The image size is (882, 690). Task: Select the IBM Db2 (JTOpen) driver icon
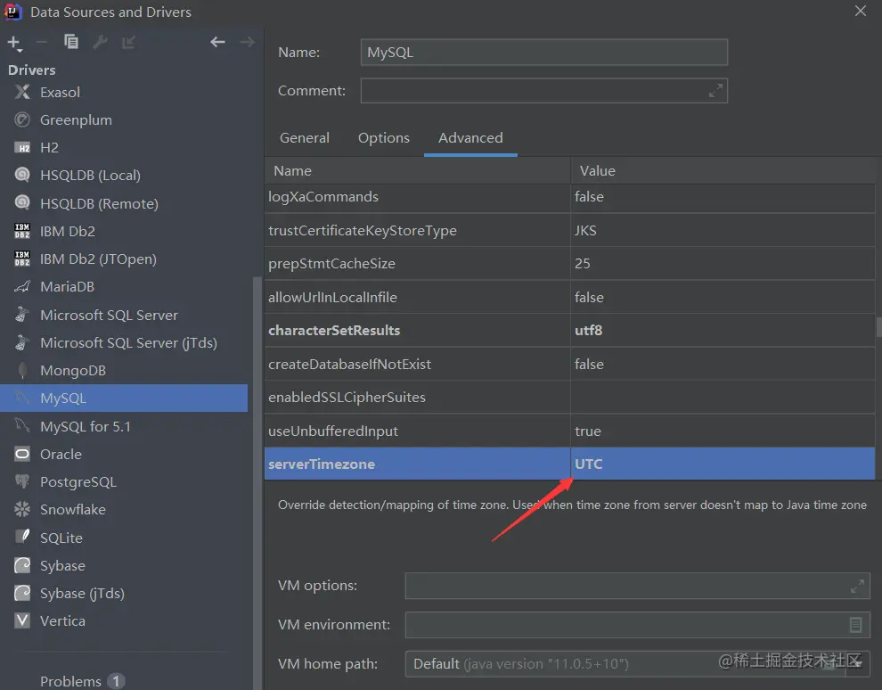[22, 259]
